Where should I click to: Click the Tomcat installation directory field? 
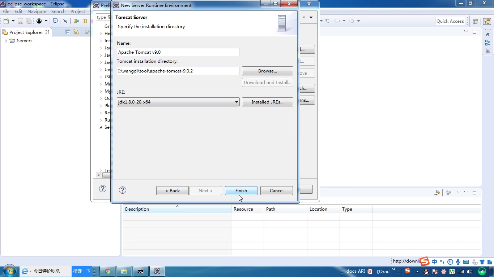pos(178,71)
